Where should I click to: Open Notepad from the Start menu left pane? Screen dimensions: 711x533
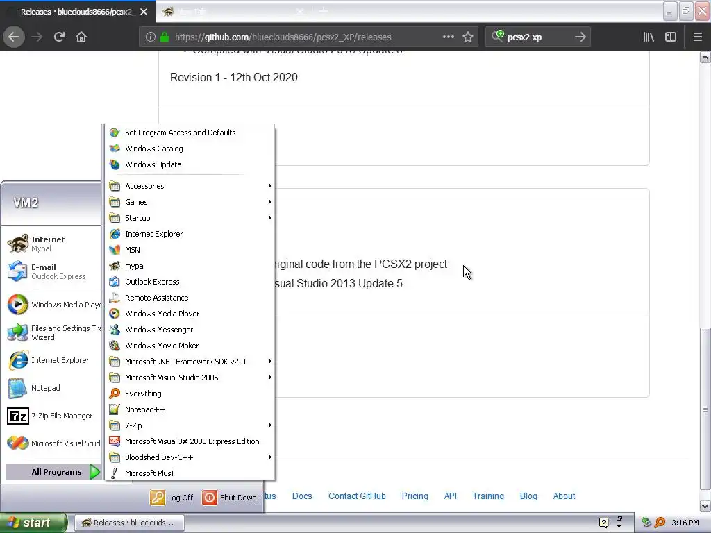53,388
